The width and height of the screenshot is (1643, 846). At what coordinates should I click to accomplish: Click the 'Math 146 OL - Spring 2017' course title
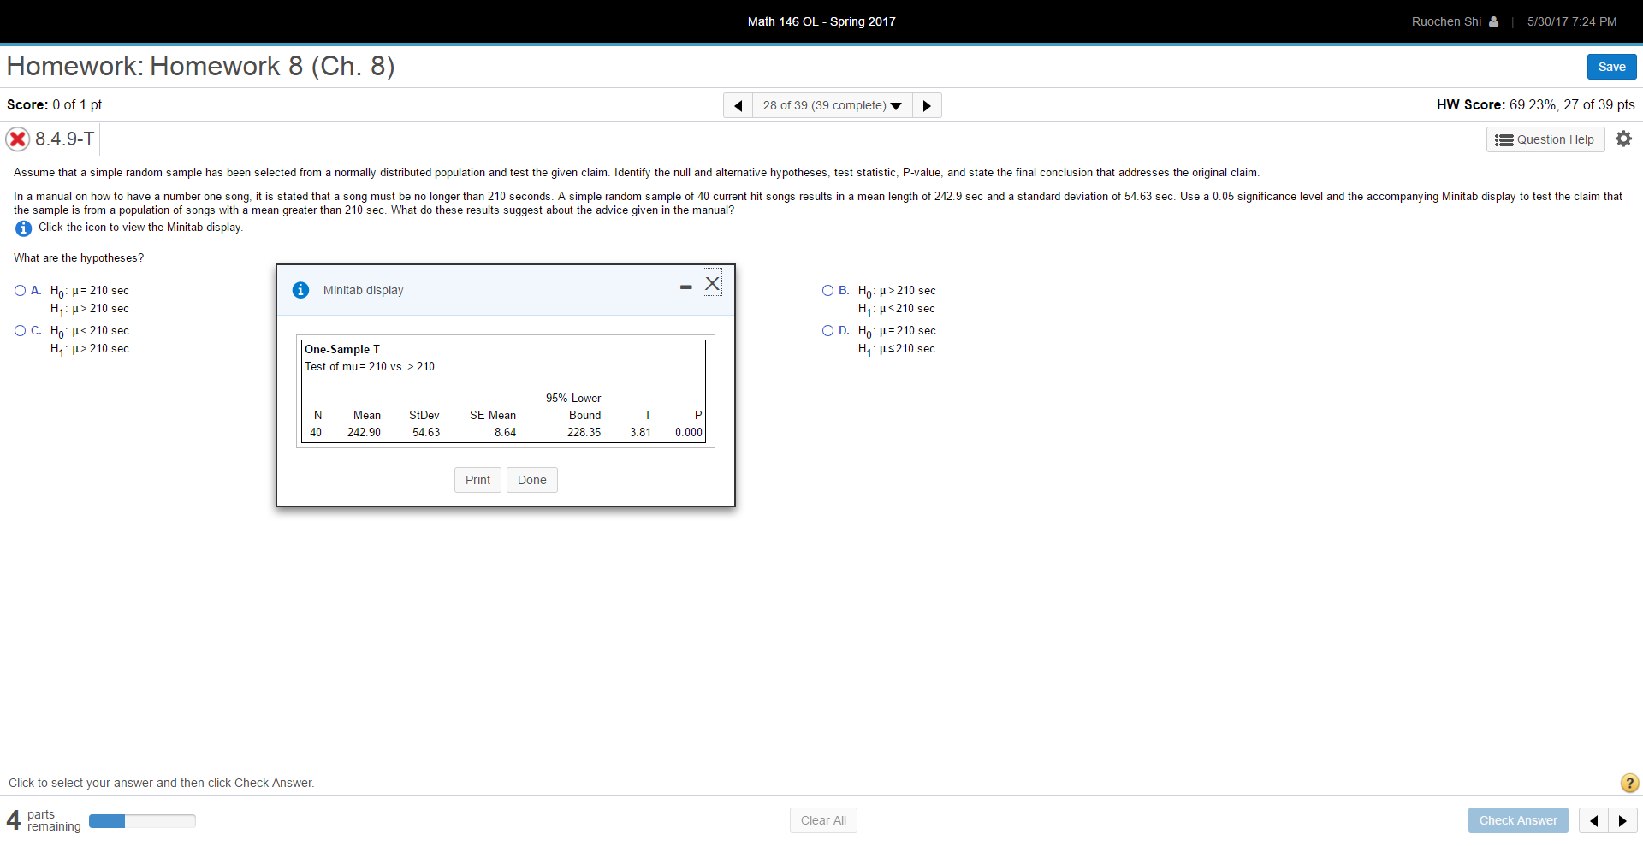point(821,21)
